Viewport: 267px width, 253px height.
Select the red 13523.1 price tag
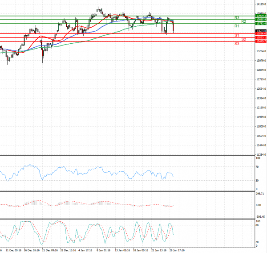click(x=261, y=37)
